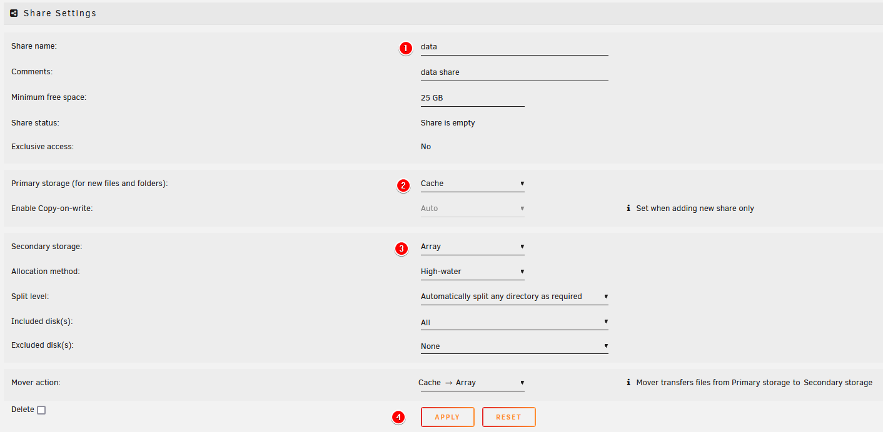Open the Excluded disk(s) dropdown
The width and height of the screenshot is (883, 432).
coord(514,346)
